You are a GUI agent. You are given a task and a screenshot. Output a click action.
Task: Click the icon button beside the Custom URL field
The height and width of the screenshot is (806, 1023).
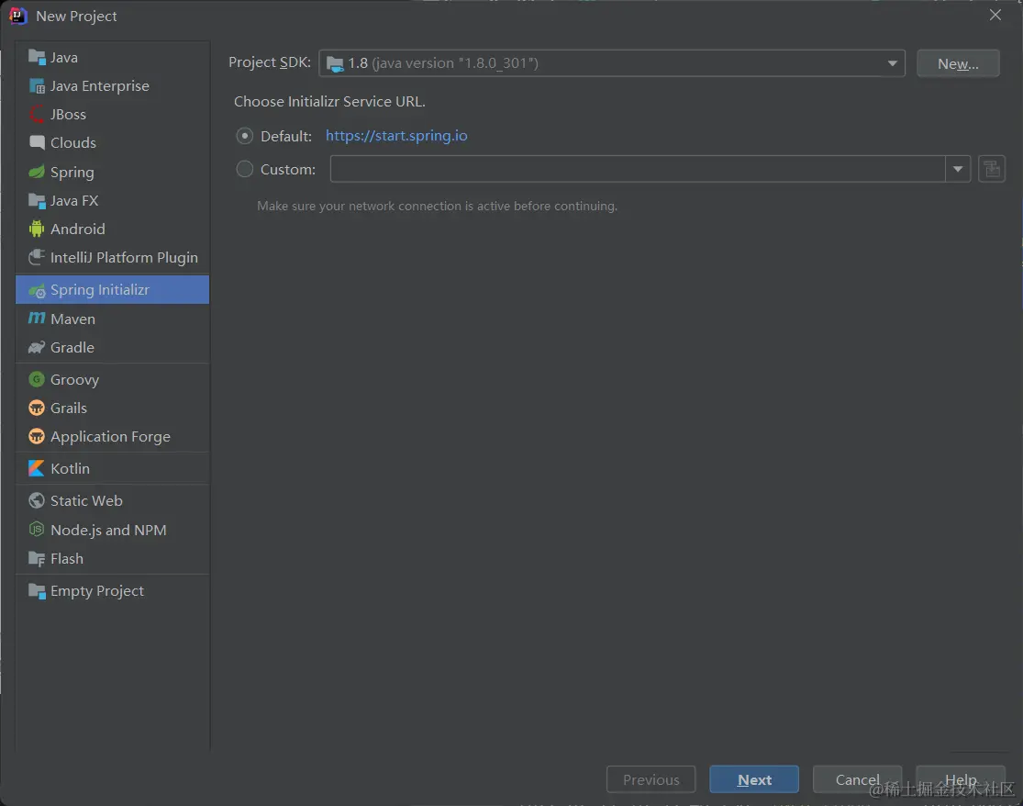coord(992,169)
